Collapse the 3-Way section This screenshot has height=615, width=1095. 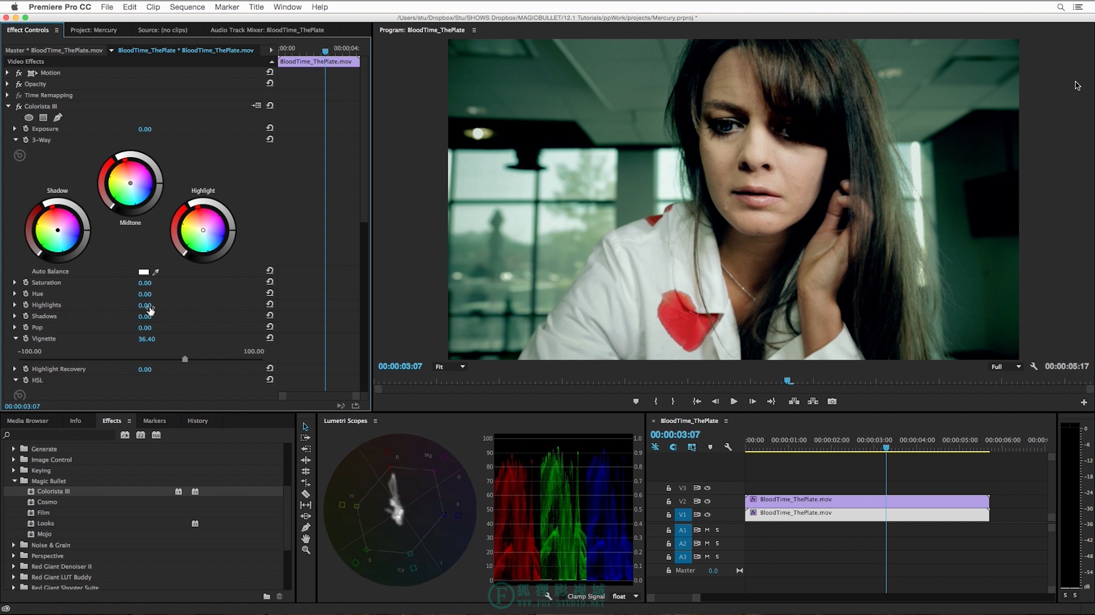[x=15, y=140]
